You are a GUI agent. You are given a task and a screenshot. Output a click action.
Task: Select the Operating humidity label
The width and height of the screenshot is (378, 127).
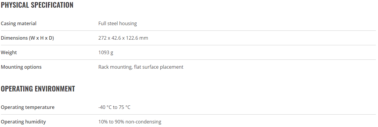click(24, 122)
